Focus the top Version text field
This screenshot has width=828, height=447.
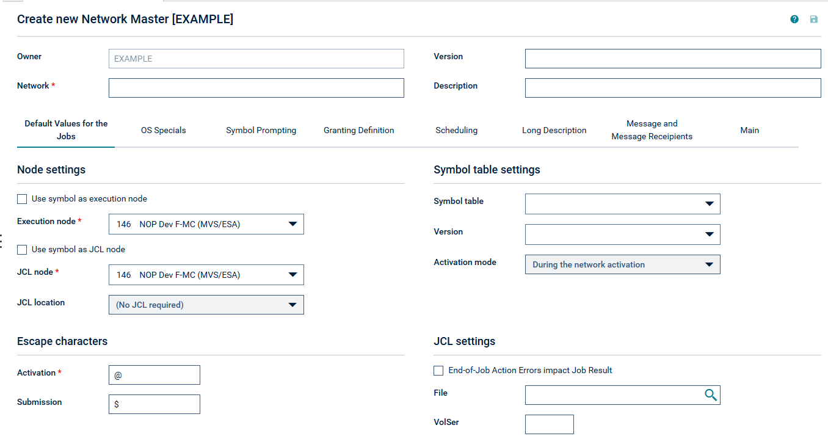coord(673,59)
